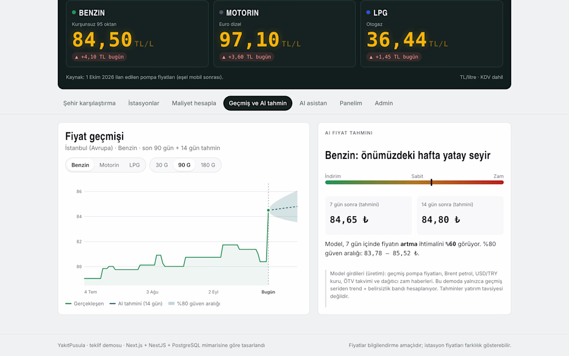Click the 7 gün sonra forecast value 84,65 ₺
569x356 pixels.
pyautogui.click(x=349, y=219)
